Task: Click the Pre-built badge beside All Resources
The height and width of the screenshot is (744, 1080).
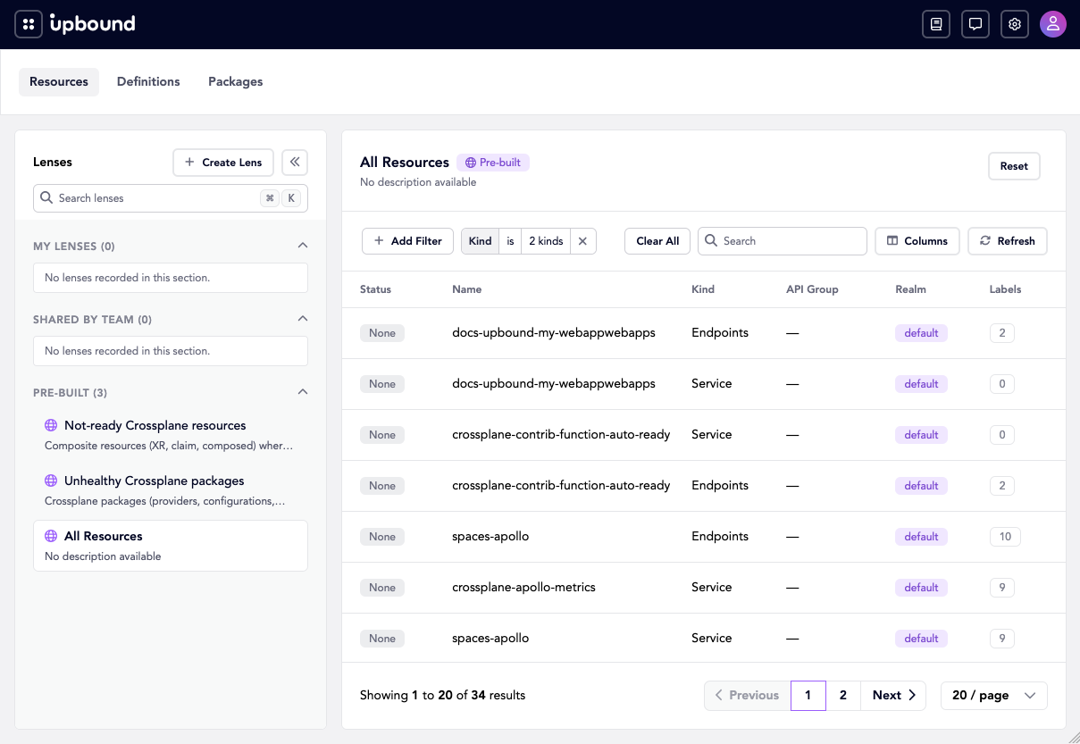Action: [493, 163]
